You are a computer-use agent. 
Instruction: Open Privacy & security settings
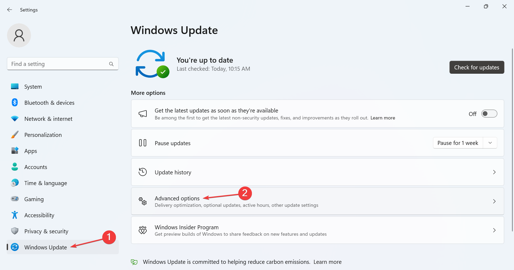(63, 231)
